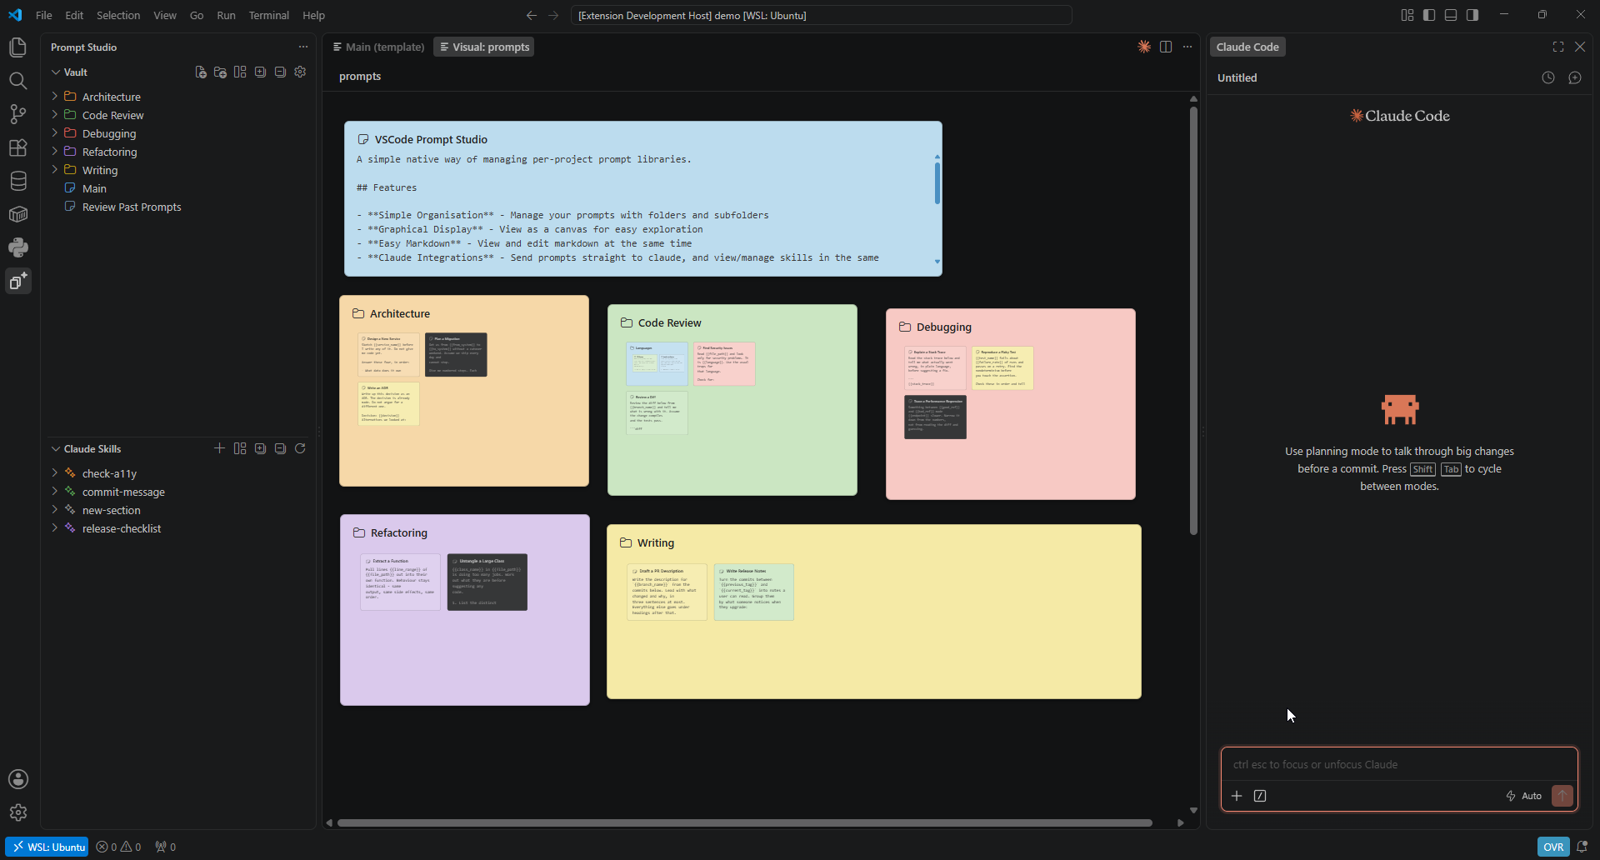Switch to the Visual: prompts tab
The width and height of the screenshot is (1600, 860).
(x=484, y=47)
